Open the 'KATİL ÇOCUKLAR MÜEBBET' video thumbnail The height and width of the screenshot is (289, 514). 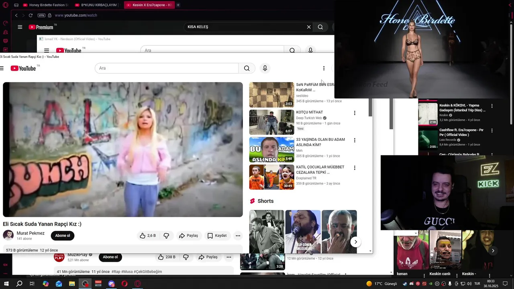(x=271, y=177)
